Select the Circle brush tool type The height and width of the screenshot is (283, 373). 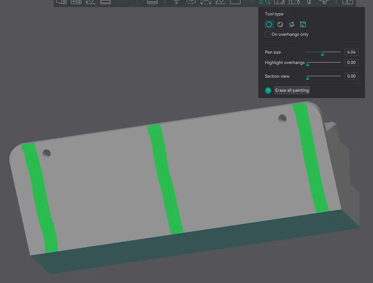point(269,24)
